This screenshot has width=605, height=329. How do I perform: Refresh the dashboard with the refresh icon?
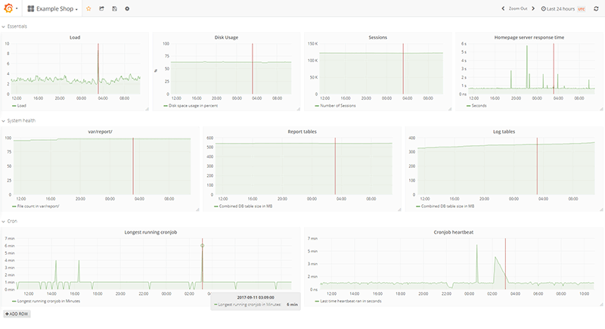[x=596, y=8]
